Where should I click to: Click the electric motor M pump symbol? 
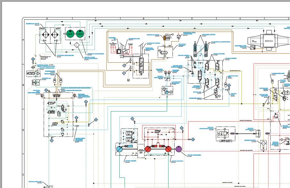(x=168, y=92)
